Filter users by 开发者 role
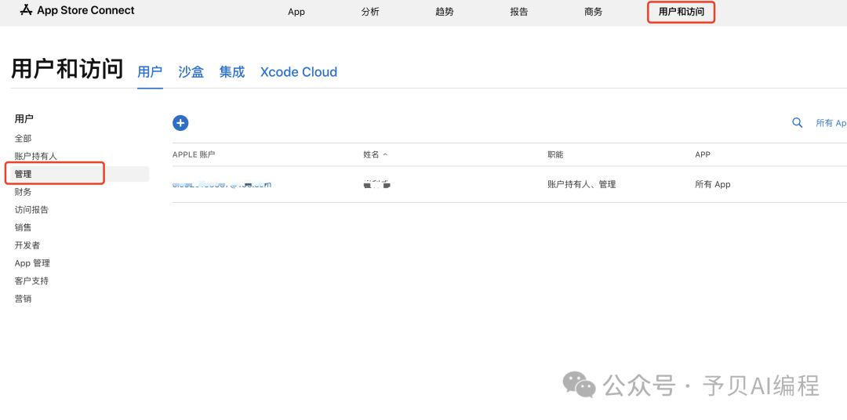Viewport: 847px width, 420px height. pyautogui.click(x=27, y=245)
